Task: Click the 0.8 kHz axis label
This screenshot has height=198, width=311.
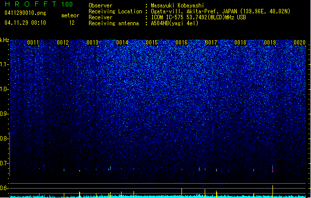Action: pos(4,139)
